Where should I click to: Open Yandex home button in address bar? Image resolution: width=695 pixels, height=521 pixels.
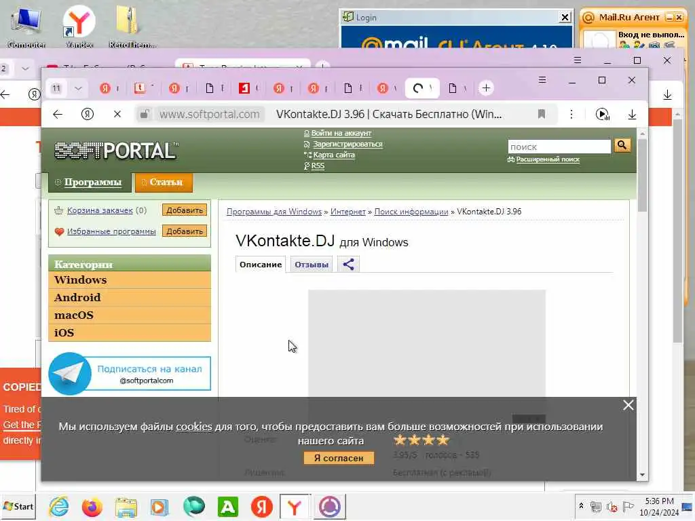tap(88, 114)
